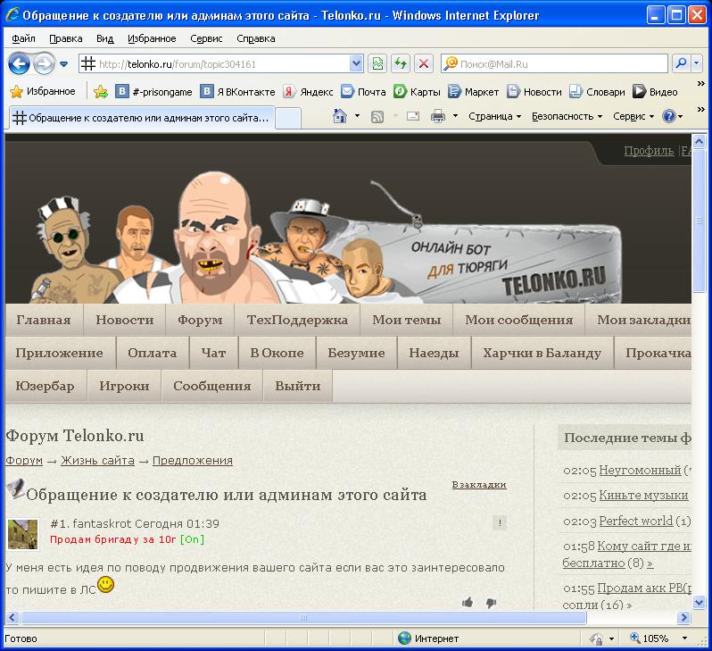712x651 pixels.
Task: Follow the Предложения breadcrumb link
Action: tap(193, 461)
